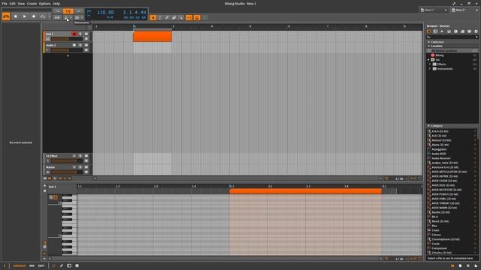Click the OVR overdub button
481x270 pixels.
pos(57,18)
